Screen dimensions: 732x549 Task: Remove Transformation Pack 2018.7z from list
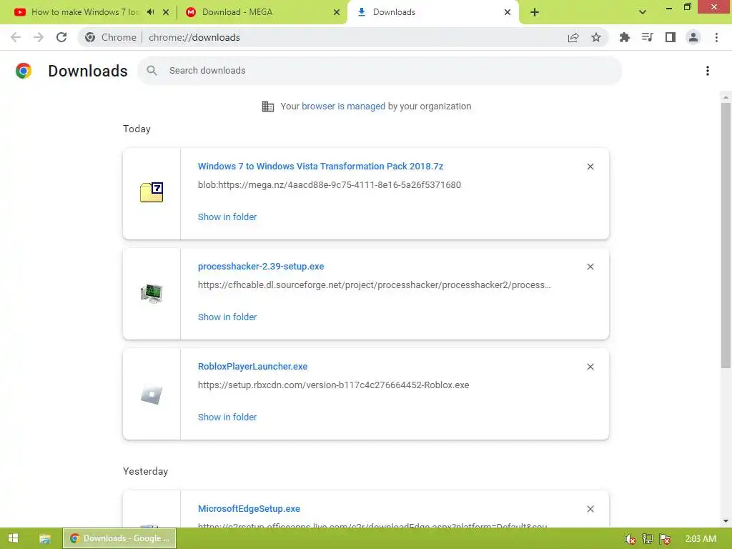point(590,167)
